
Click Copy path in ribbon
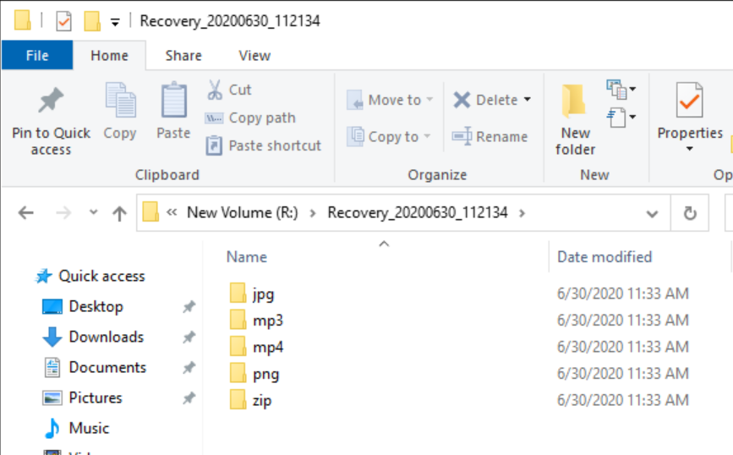251,118
